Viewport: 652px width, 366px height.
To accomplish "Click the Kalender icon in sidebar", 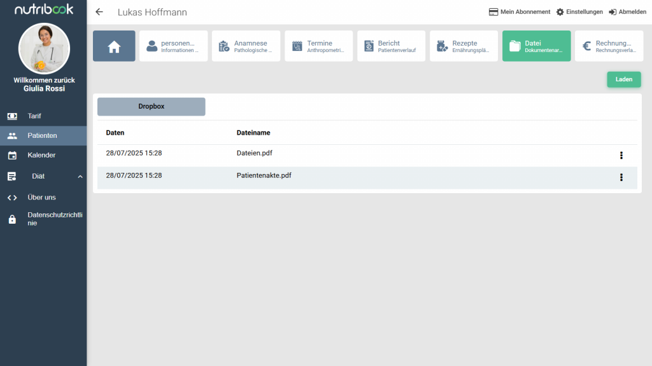I will pyautogui.click(x=12, y=155).
